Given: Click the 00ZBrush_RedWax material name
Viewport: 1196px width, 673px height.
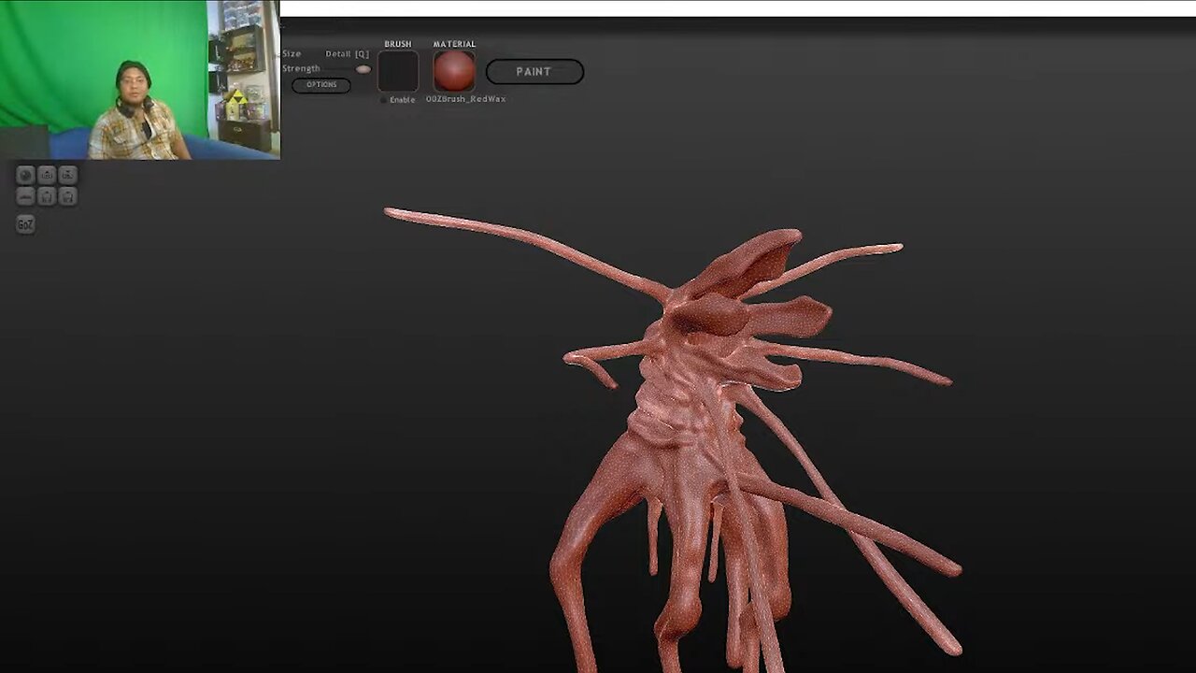Looking at the screenshot, I should point(465,99).
